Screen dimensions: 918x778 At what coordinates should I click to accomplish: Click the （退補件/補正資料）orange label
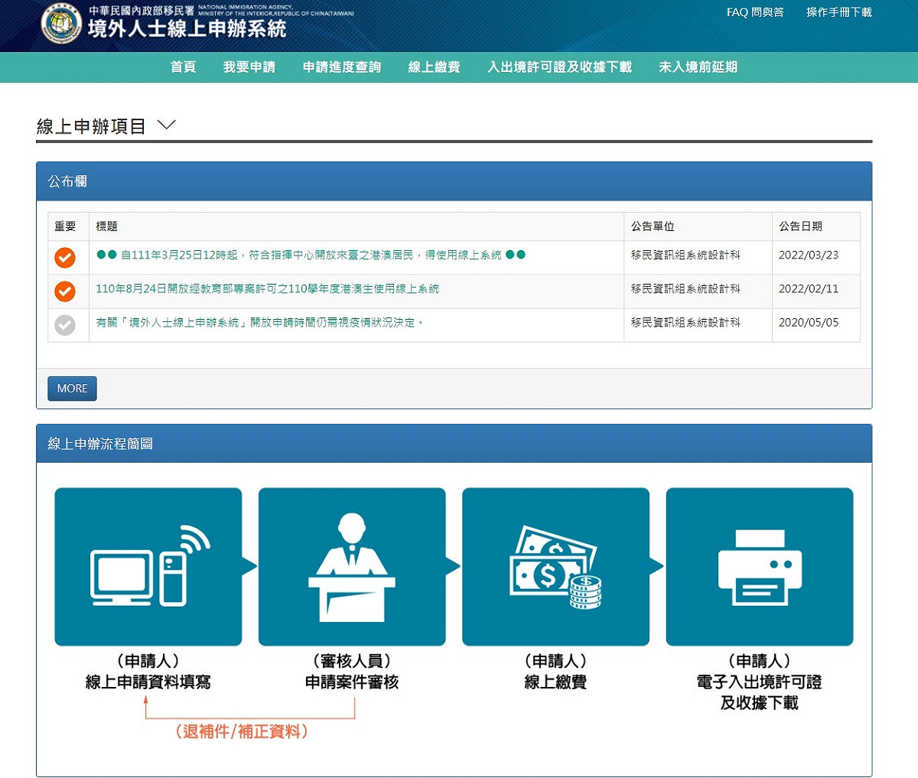click(x=242, y=731)
